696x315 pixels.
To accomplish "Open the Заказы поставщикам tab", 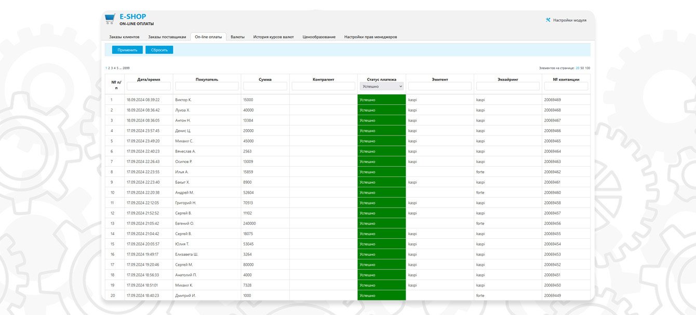I will coord(167,37).
